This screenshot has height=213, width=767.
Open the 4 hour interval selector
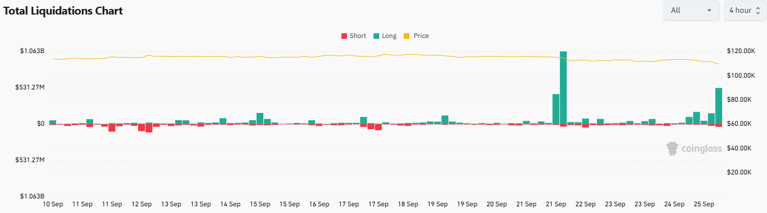tap(745, 11)
